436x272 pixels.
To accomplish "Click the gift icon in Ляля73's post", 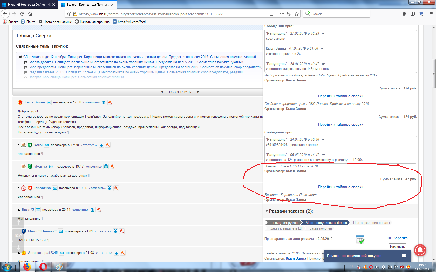I will (93, 210).
